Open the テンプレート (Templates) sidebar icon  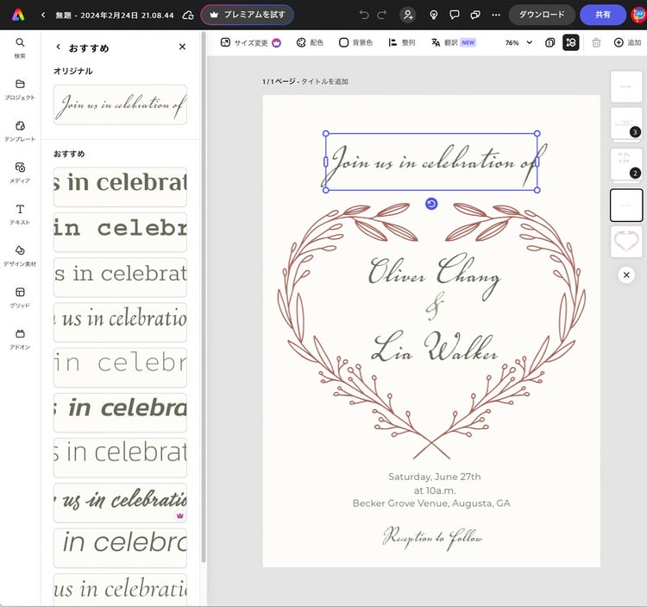click(20, 130)
